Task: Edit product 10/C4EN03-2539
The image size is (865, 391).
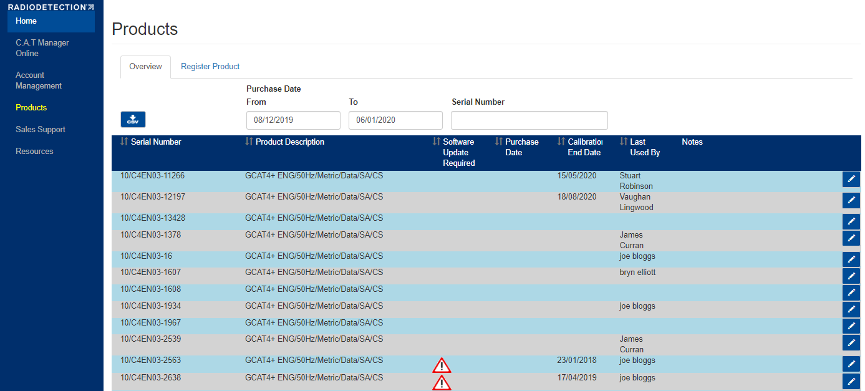Action: click(x=851, y=343)
